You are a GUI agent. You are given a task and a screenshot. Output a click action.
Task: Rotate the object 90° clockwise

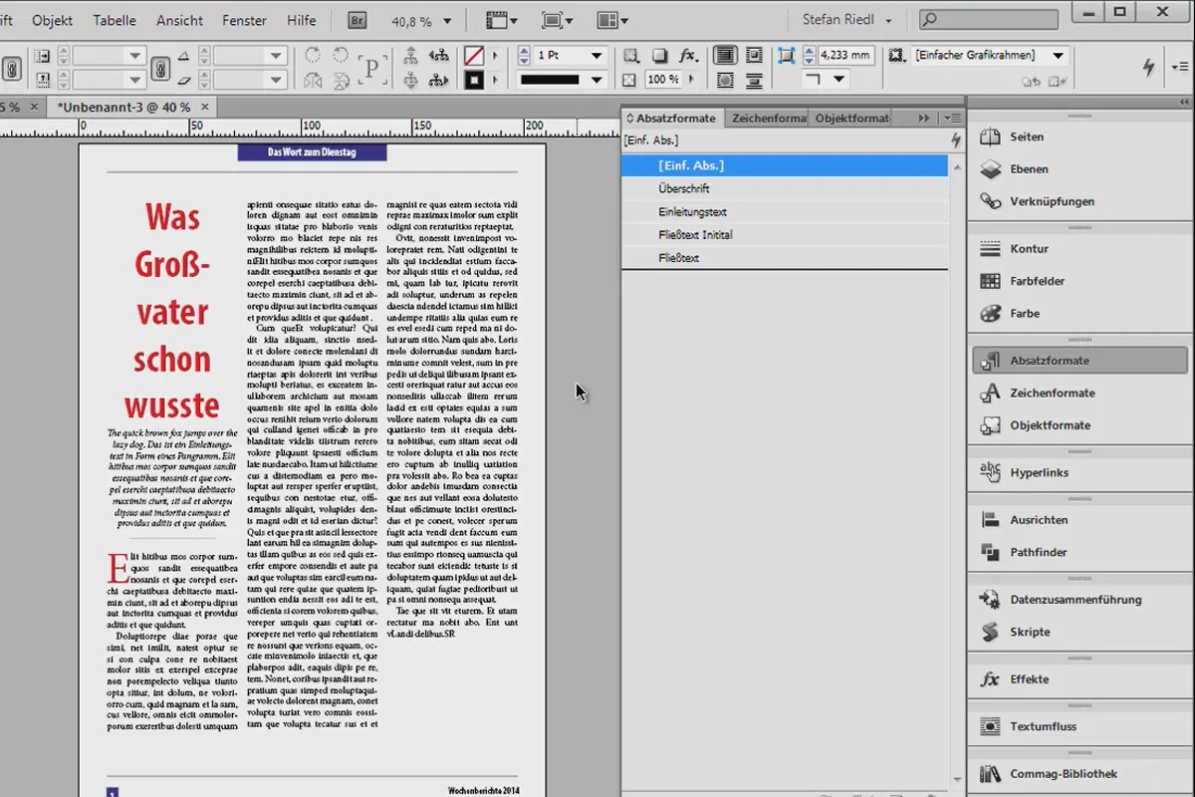pos(313,56)
